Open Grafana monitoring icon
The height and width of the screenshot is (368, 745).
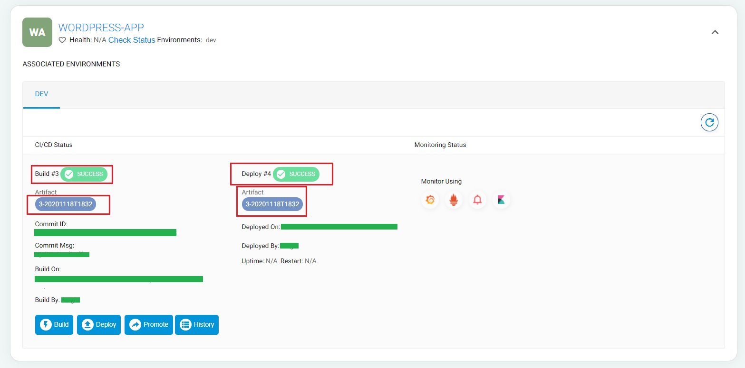pos(430,200)
